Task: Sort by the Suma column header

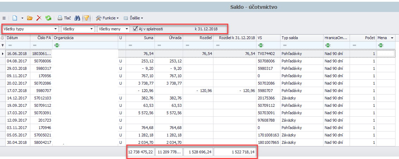Action: (x=141, y=38)
